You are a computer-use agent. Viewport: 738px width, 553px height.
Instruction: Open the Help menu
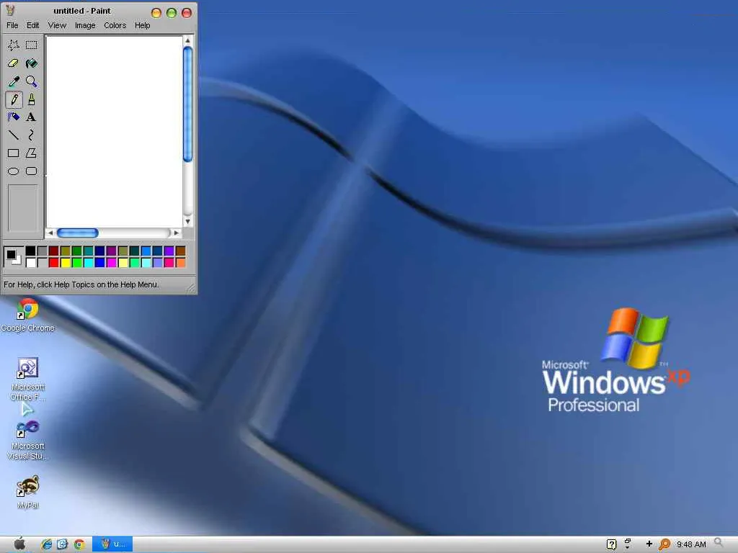point(142,25)
